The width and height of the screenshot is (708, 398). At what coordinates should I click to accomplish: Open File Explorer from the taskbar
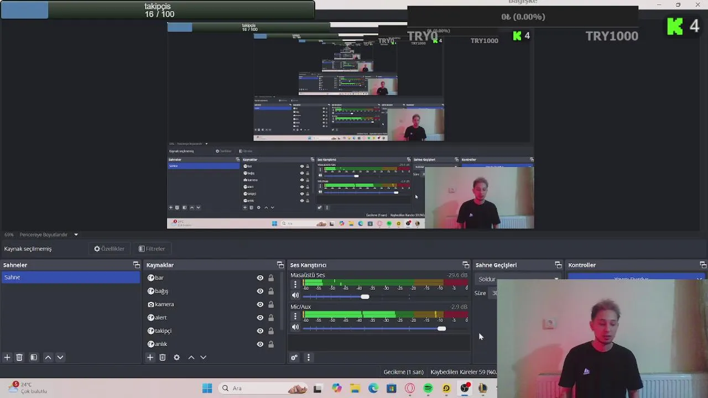point(355,389)
